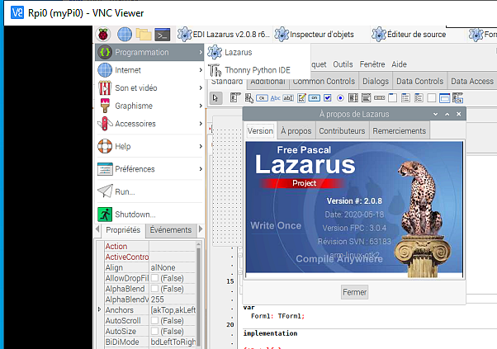Select Propriétés tab in inspector
This screenshot has height=349, width=497.
click(123, 230)
